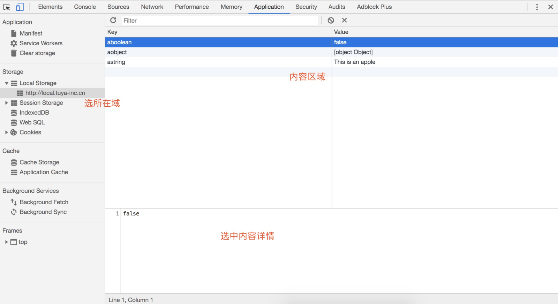
Task: Click the Local Storage grid icon
Action: coord(14,83)
